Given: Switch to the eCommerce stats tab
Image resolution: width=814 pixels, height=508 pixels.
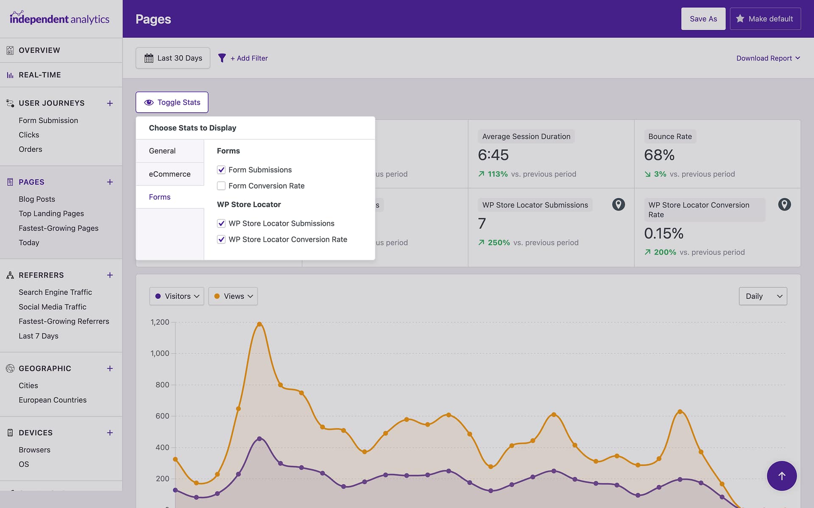Looking at the screenshot, I should pyautogui.click(x=170, y=174).
